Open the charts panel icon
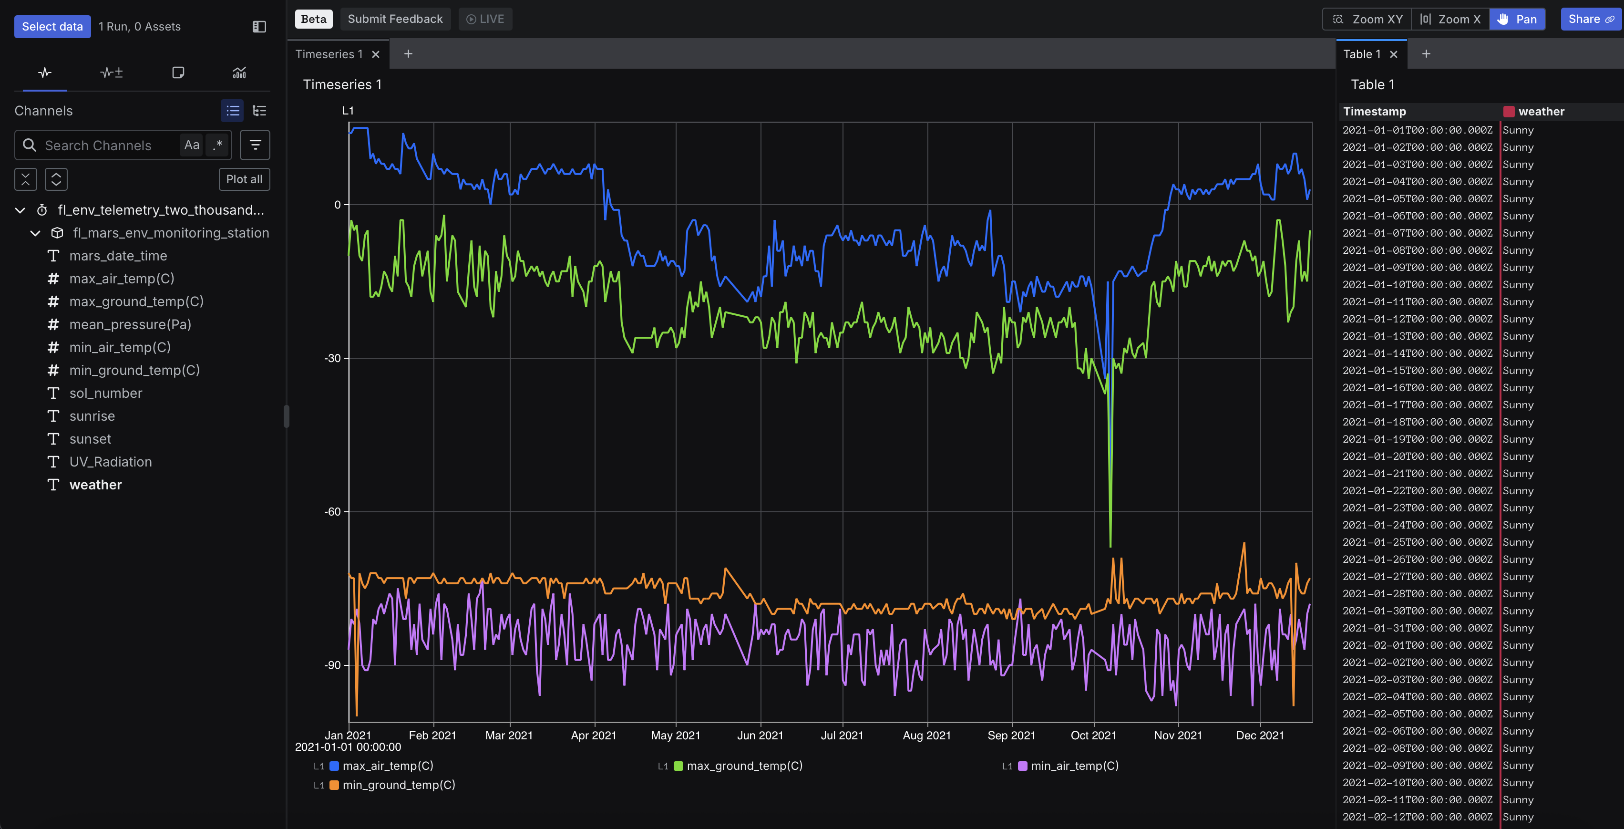Viewport: 1624px width, 829px height. click(x=239, y=73)
